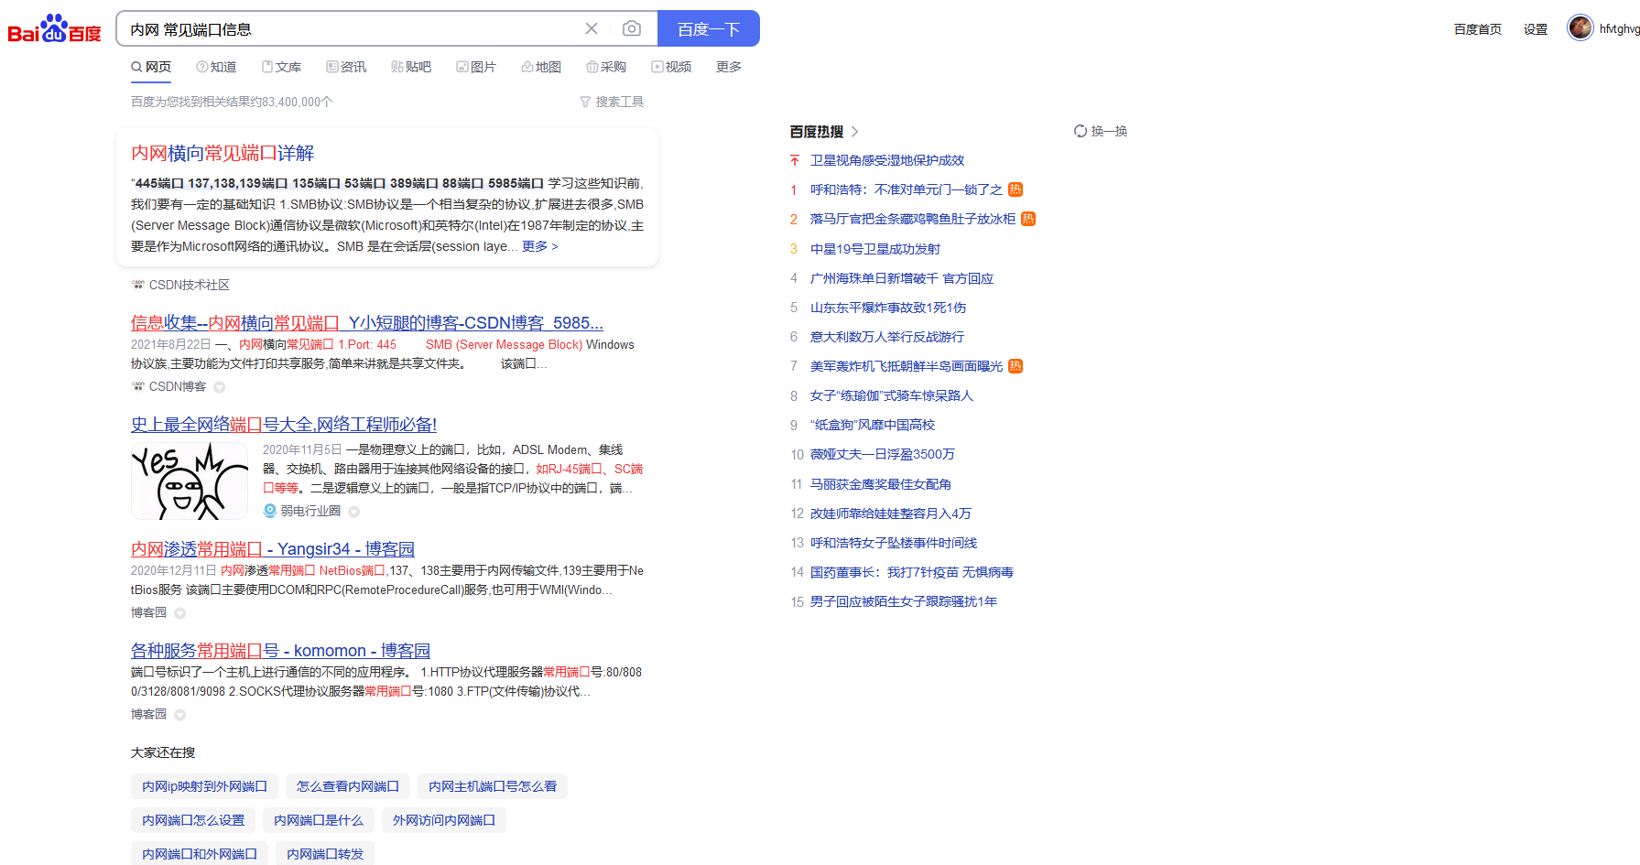
Task: Open hot topic 中星19号卫星成功发射
Action: (x=875, y=249)
